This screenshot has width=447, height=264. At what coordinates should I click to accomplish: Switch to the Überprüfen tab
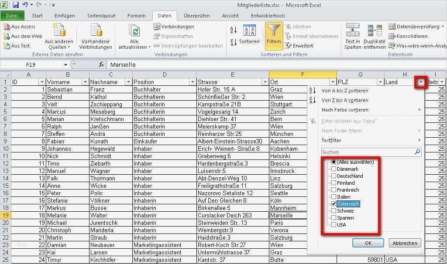(x=197, y=16)
